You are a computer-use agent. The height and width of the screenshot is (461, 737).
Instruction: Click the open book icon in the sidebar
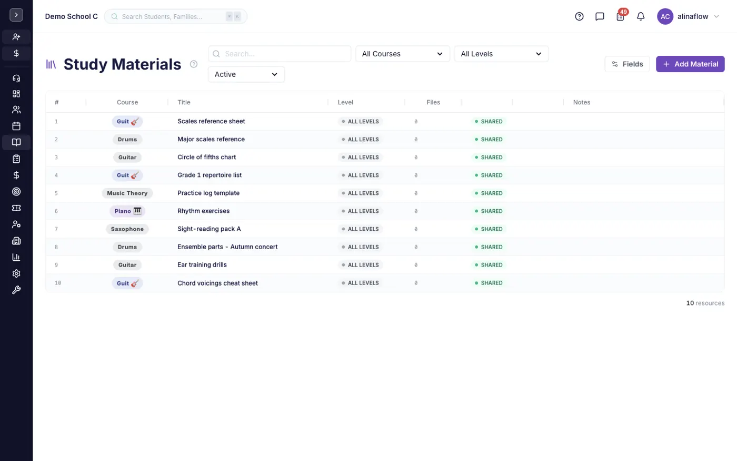click(16, 142)
